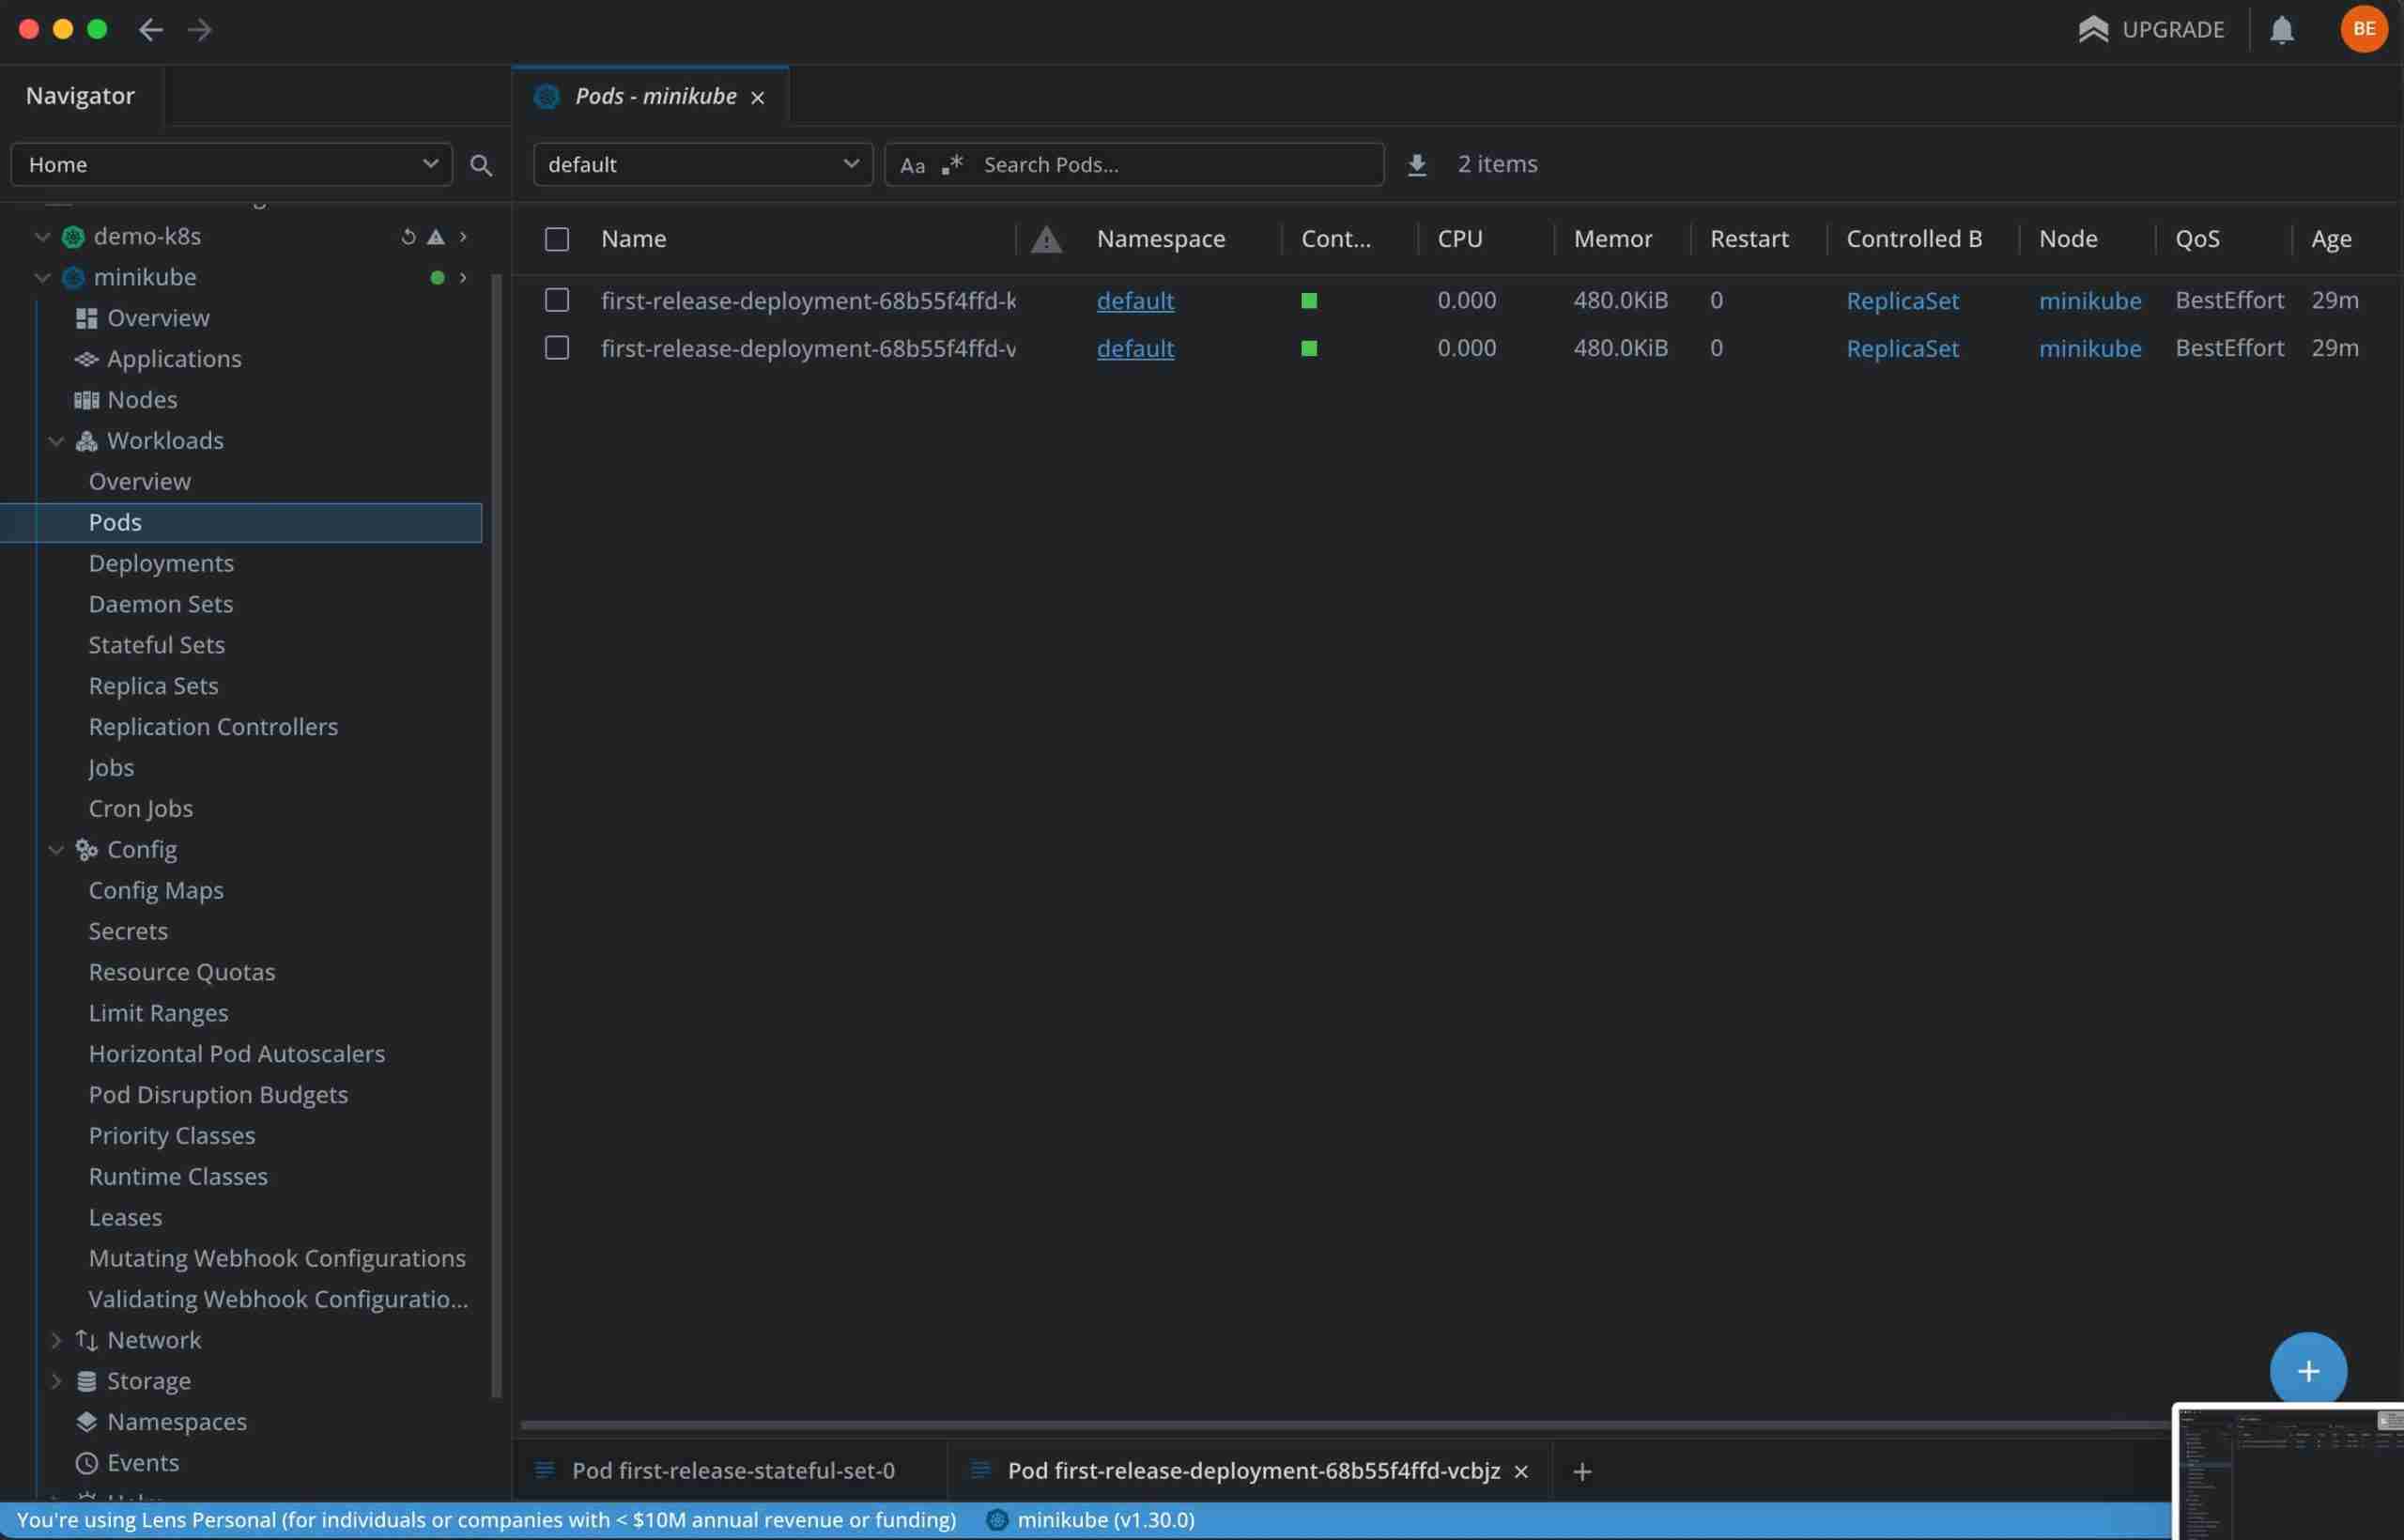Click the first-release-stateful-set-0 tab icon
The width and height of the screenshot is (2404, 1540).
[545, 1470]
